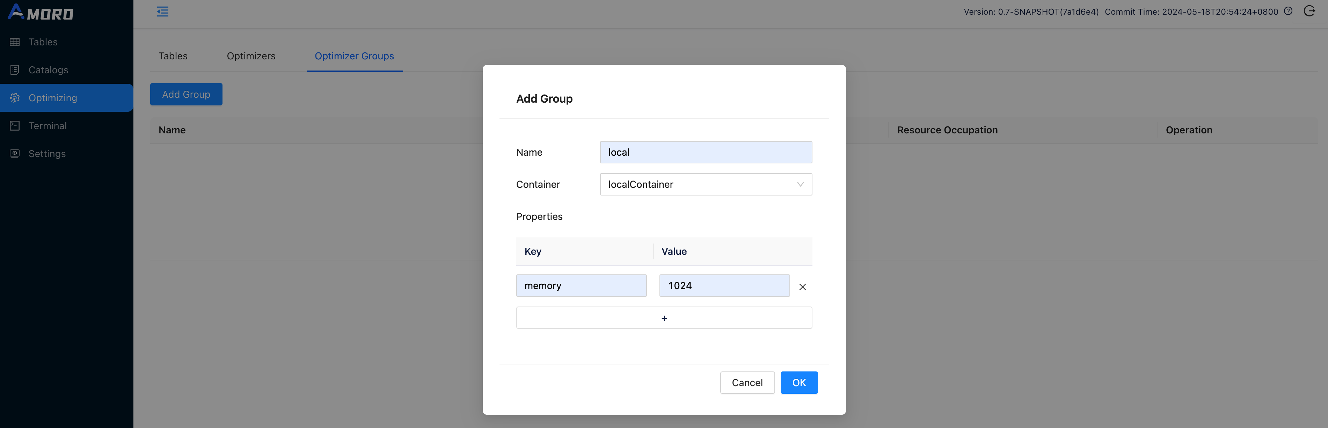Switch to the Tables tab
Screen dimensions: 1328x428
[x=173, y=56]
